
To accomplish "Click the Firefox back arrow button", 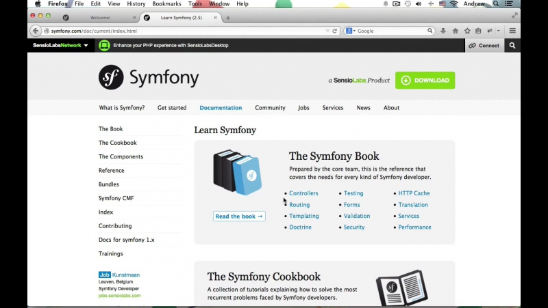I will tap(36, 31).
